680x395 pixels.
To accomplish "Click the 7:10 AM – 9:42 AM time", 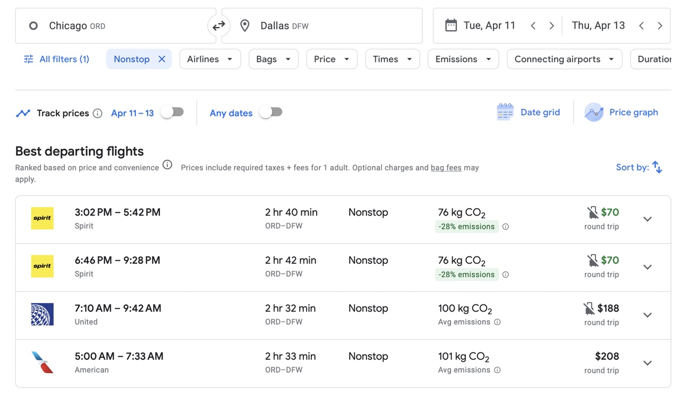I will (118, 308).
